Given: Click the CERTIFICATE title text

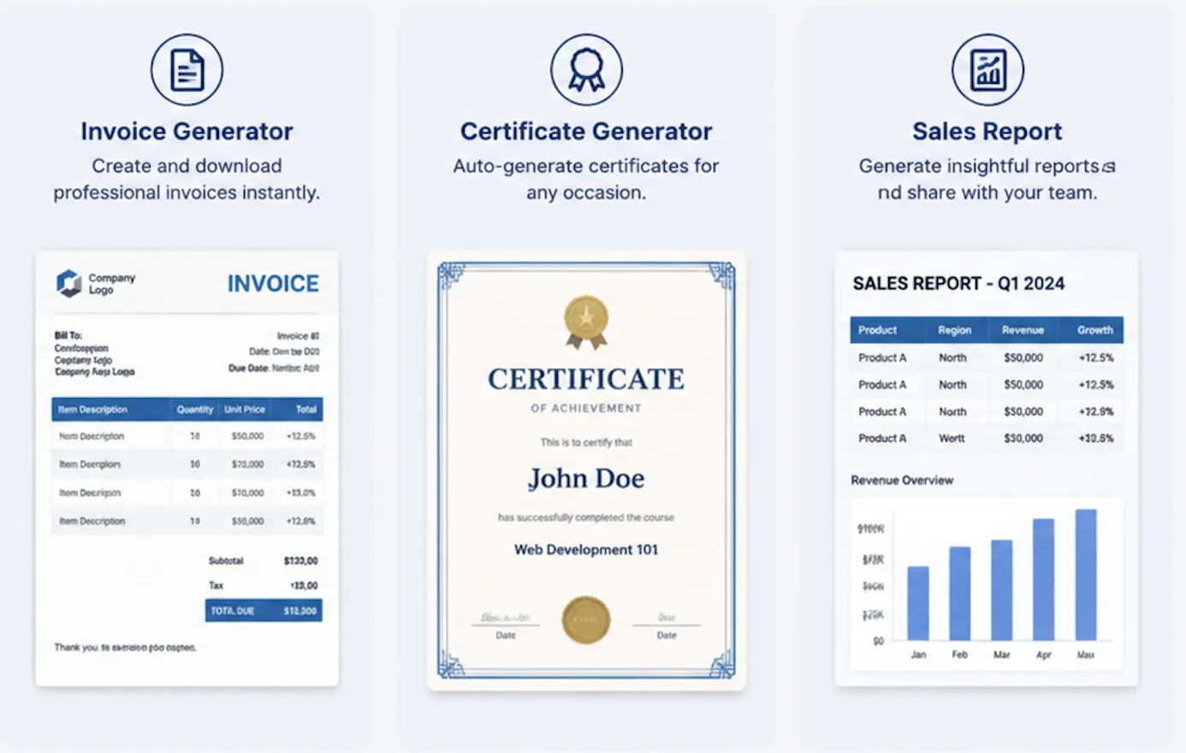Looking at the screenshot, I should pyautogui.click(x=586, y=379).
